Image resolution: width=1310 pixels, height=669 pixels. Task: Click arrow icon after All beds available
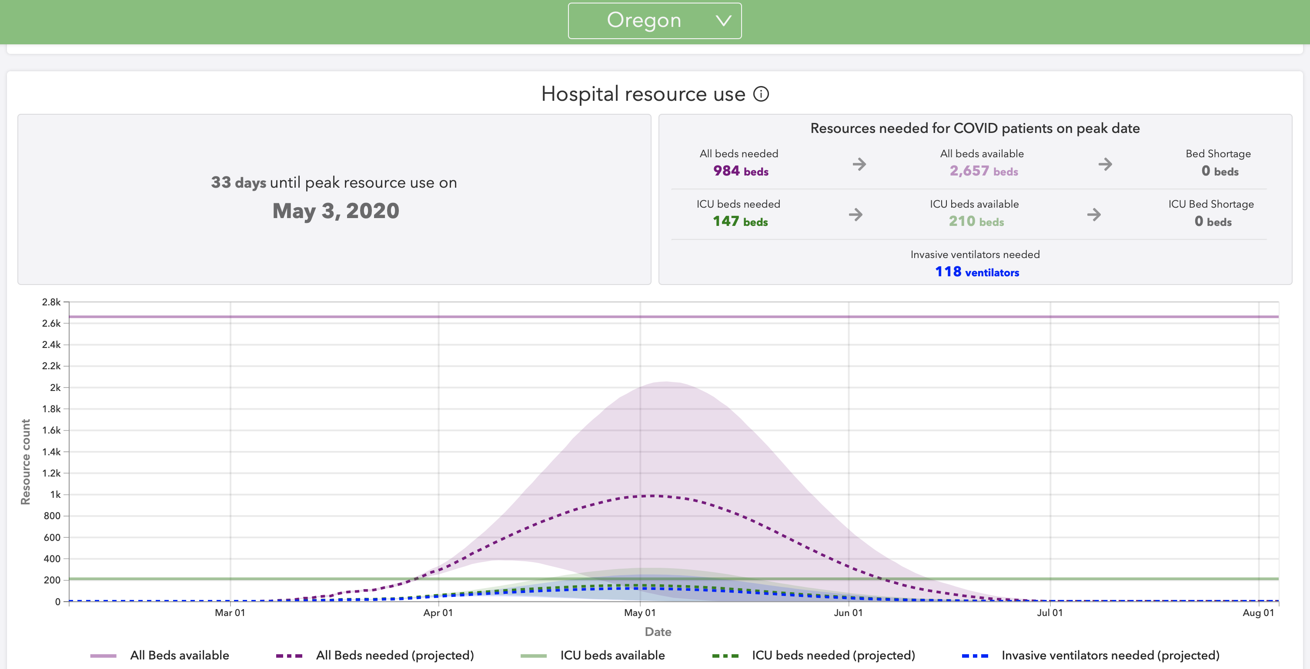click(x=1105, y=164)
